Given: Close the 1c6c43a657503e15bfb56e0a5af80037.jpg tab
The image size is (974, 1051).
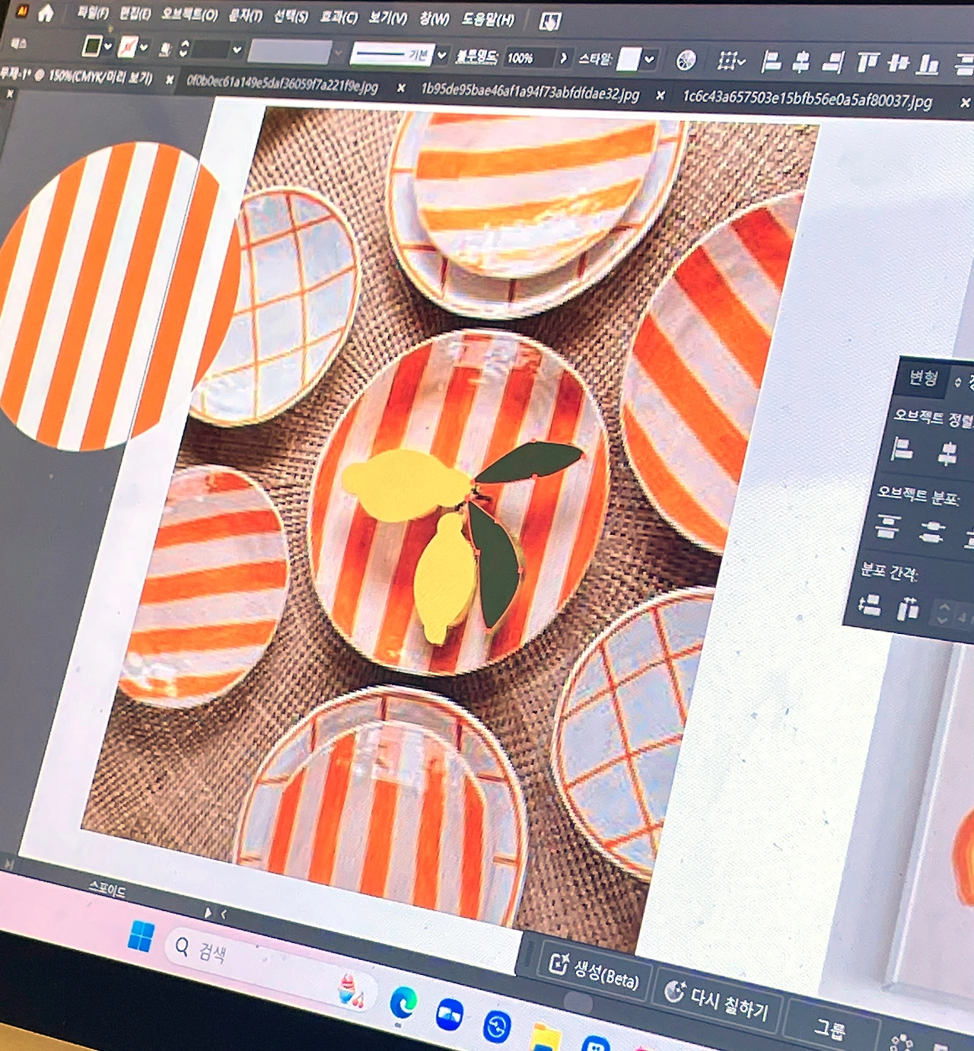Looking at the screenshot, I should [964, 103].
